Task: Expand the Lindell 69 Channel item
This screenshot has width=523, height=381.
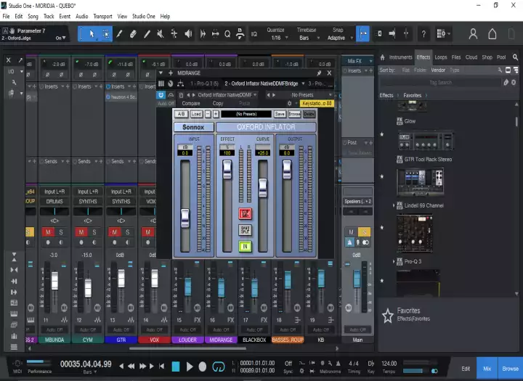Action: click(x=394, y=205)
